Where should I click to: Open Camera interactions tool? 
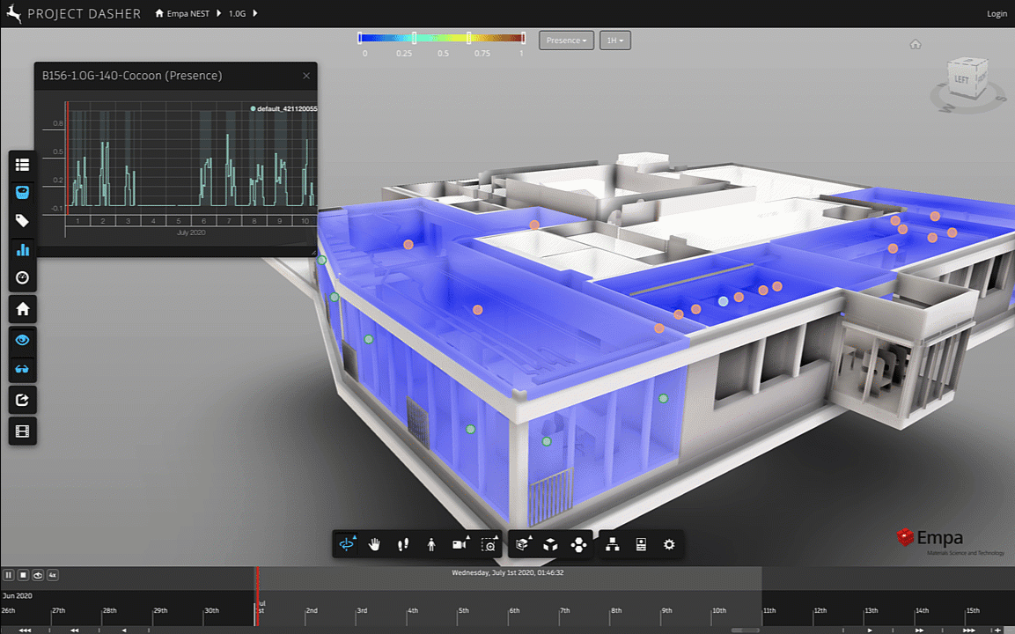point(459,545)
